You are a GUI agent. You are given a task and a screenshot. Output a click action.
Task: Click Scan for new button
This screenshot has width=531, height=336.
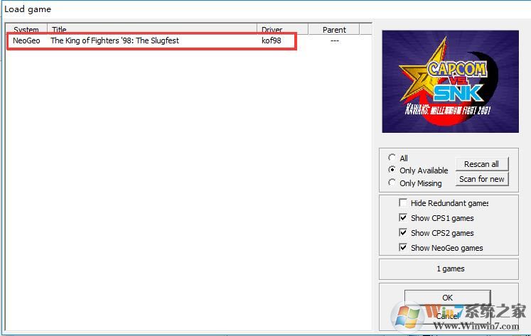click(481, 179)
